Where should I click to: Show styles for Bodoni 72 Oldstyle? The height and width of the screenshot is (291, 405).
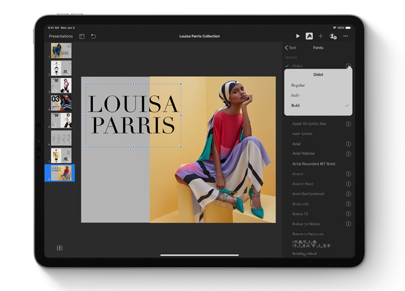(348, 224)
